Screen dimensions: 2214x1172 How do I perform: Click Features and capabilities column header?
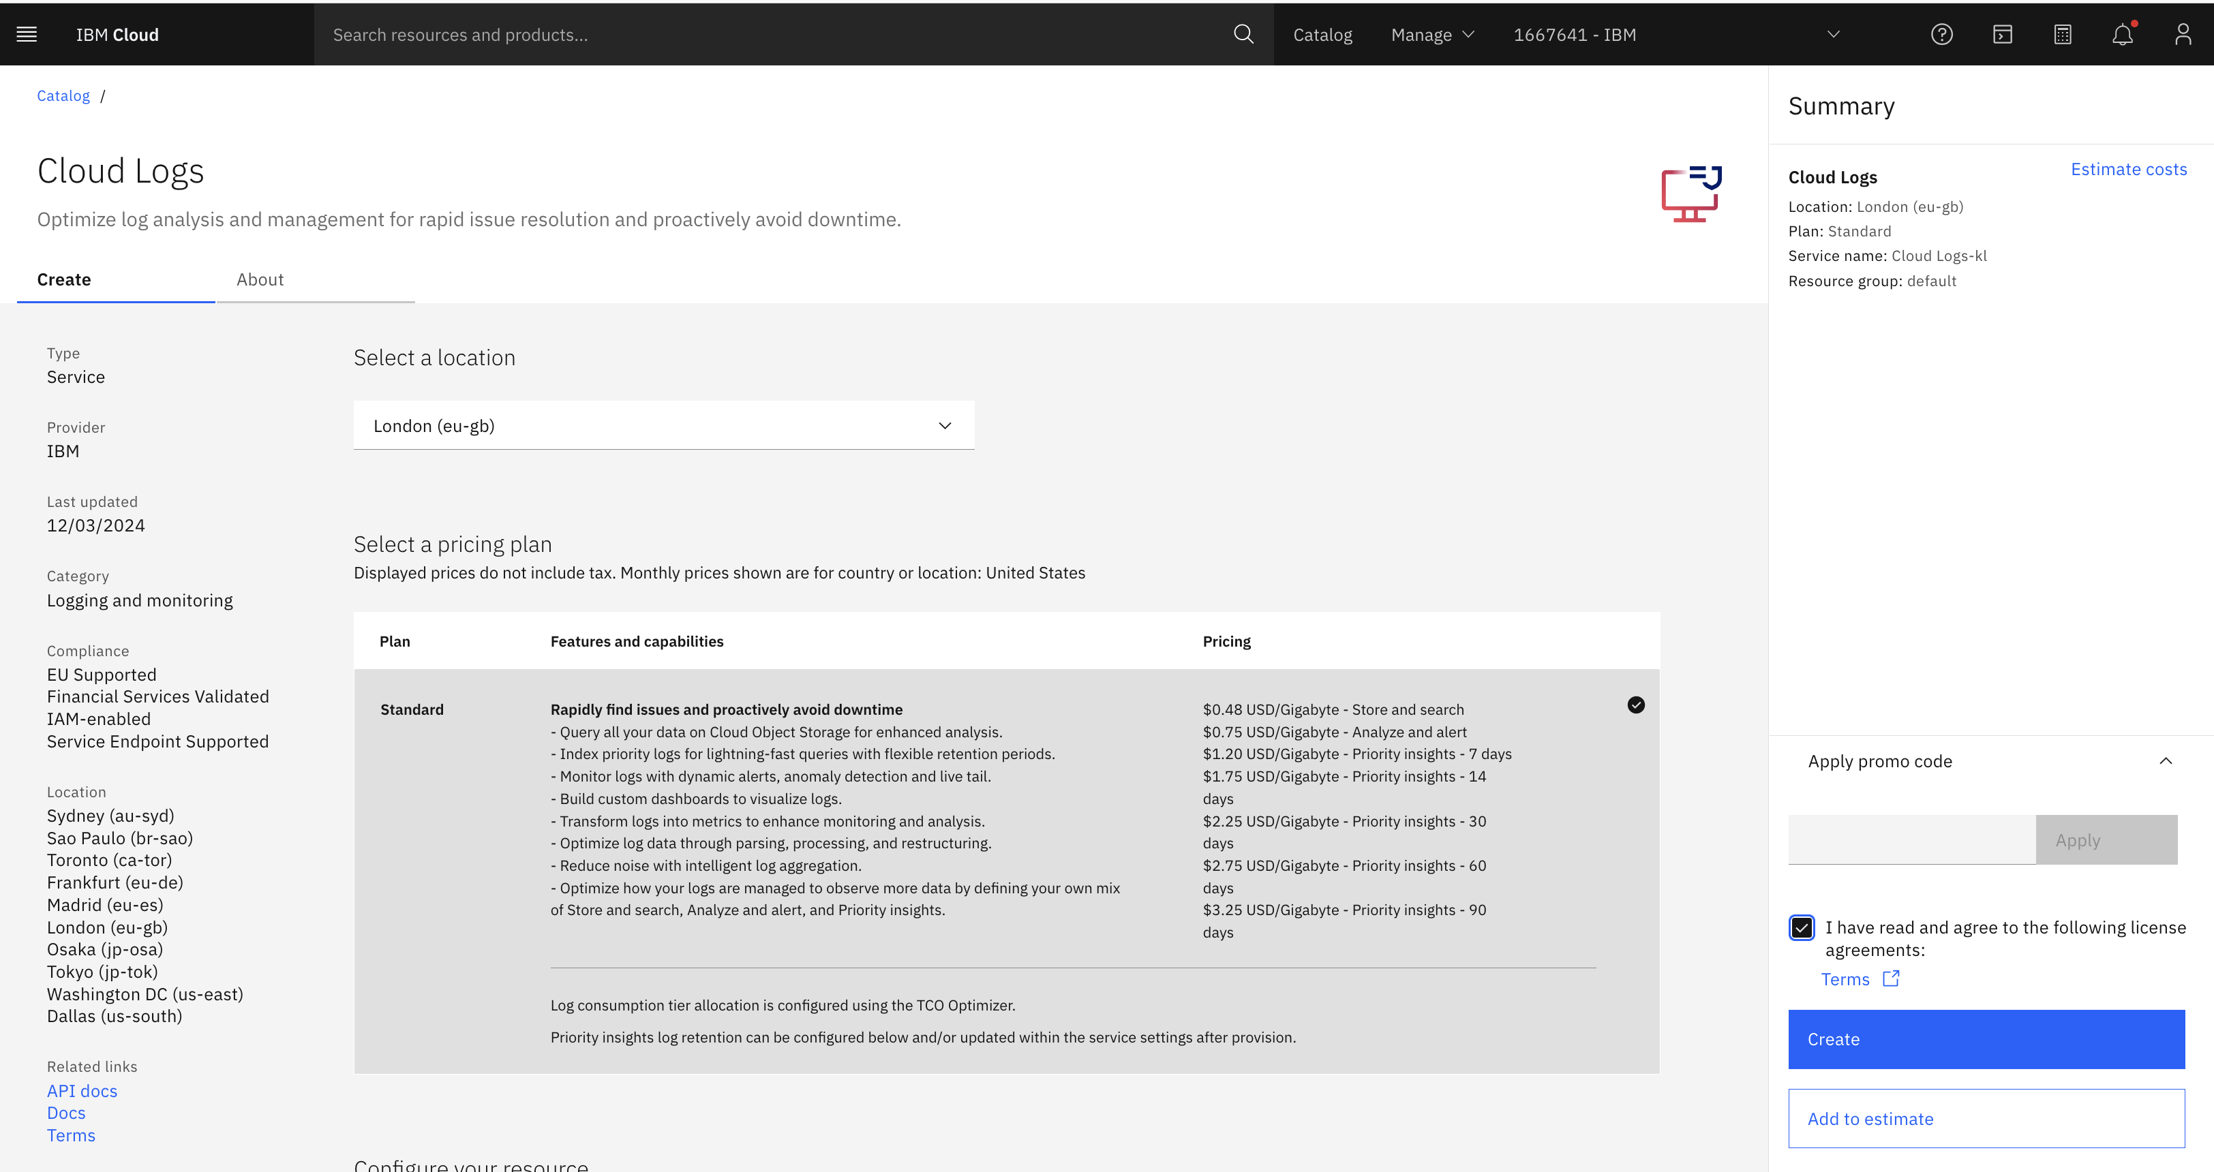pyautogui.click(x=637, y=641)
